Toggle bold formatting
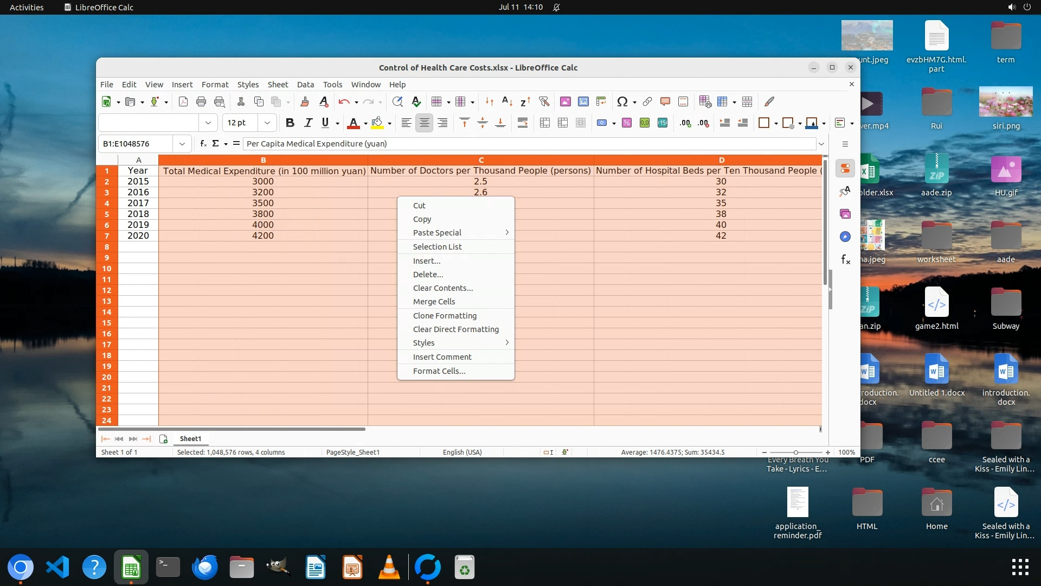Screen dimensions: 1041x586 (290, 123)
